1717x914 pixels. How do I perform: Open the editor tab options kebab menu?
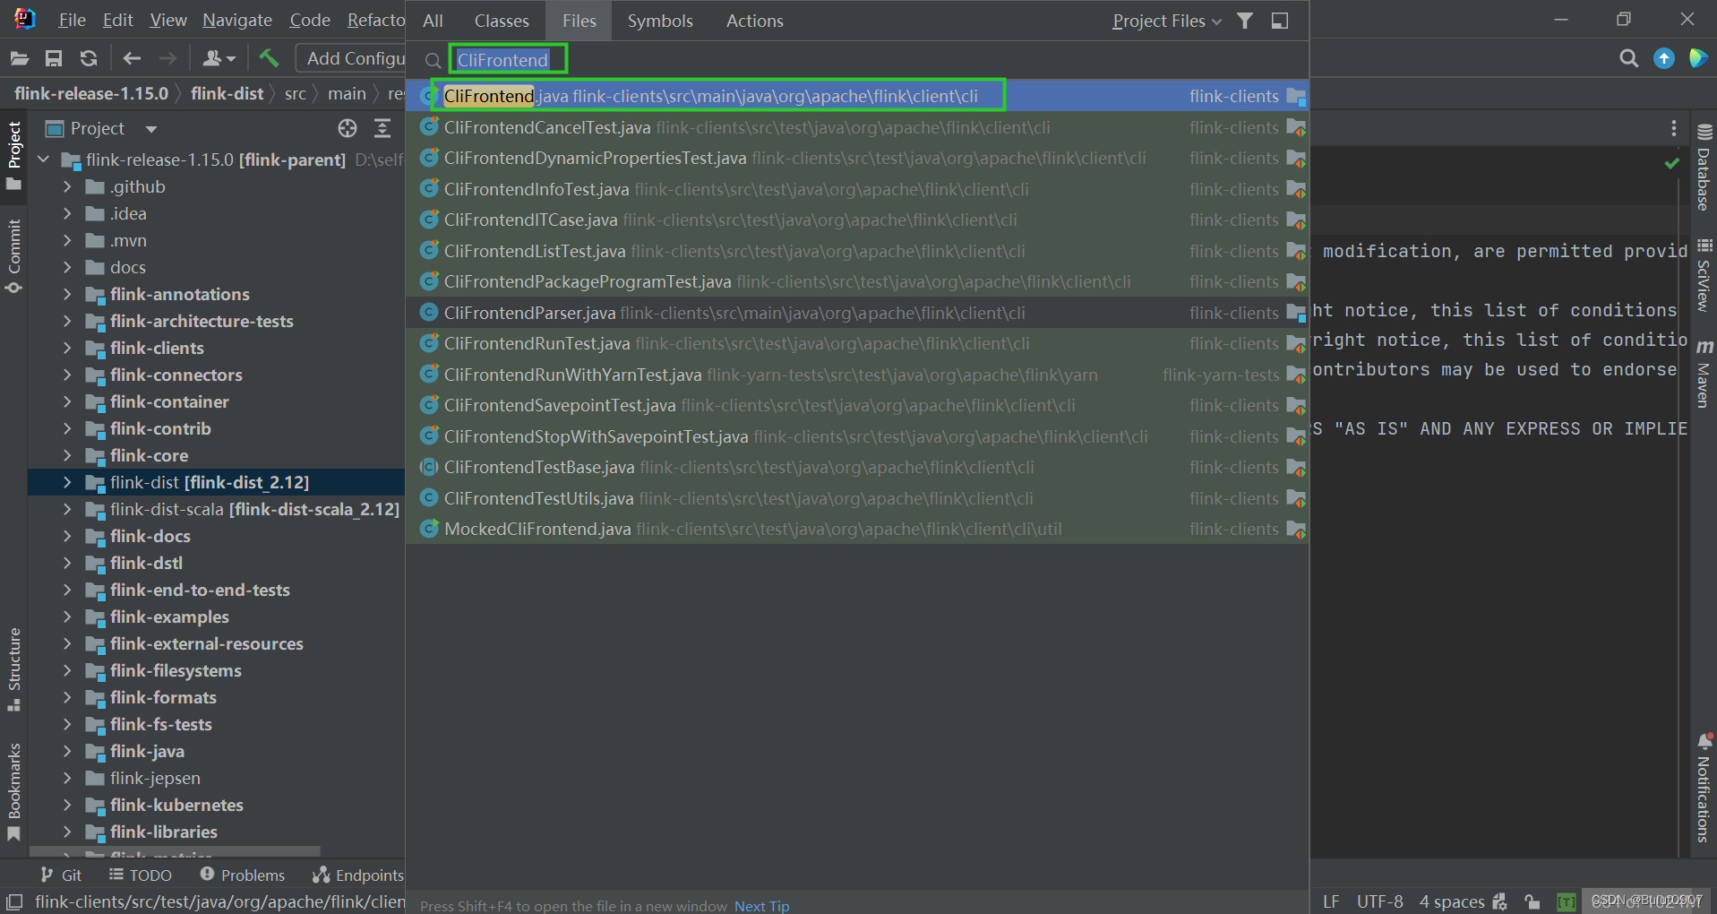1673,128
